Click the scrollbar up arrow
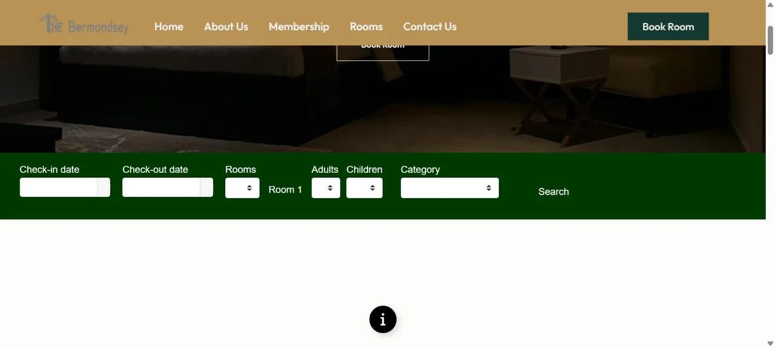 coord(770,5)
